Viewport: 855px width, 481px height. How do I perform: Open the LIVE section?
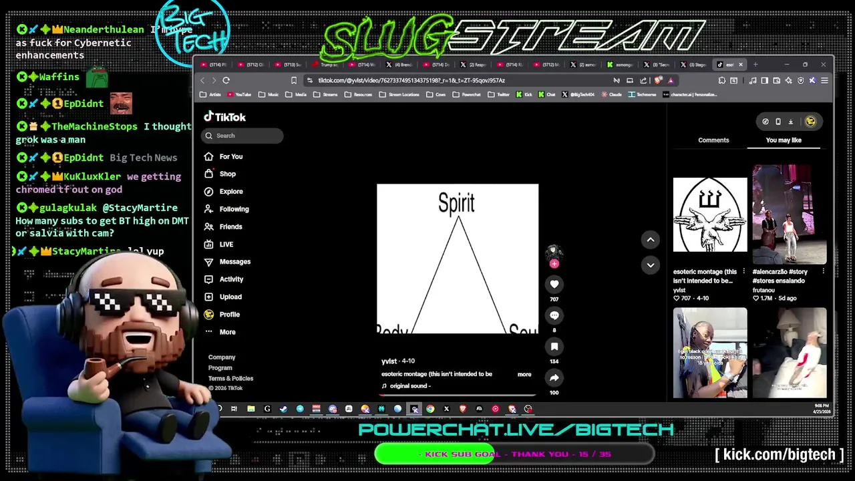(x=219, y=245)
